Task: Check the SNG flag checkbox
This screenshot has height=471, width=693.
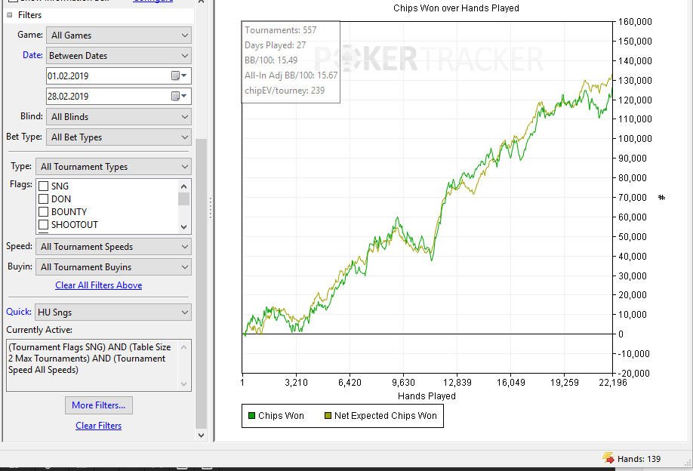Action: [x=43, y=186]
